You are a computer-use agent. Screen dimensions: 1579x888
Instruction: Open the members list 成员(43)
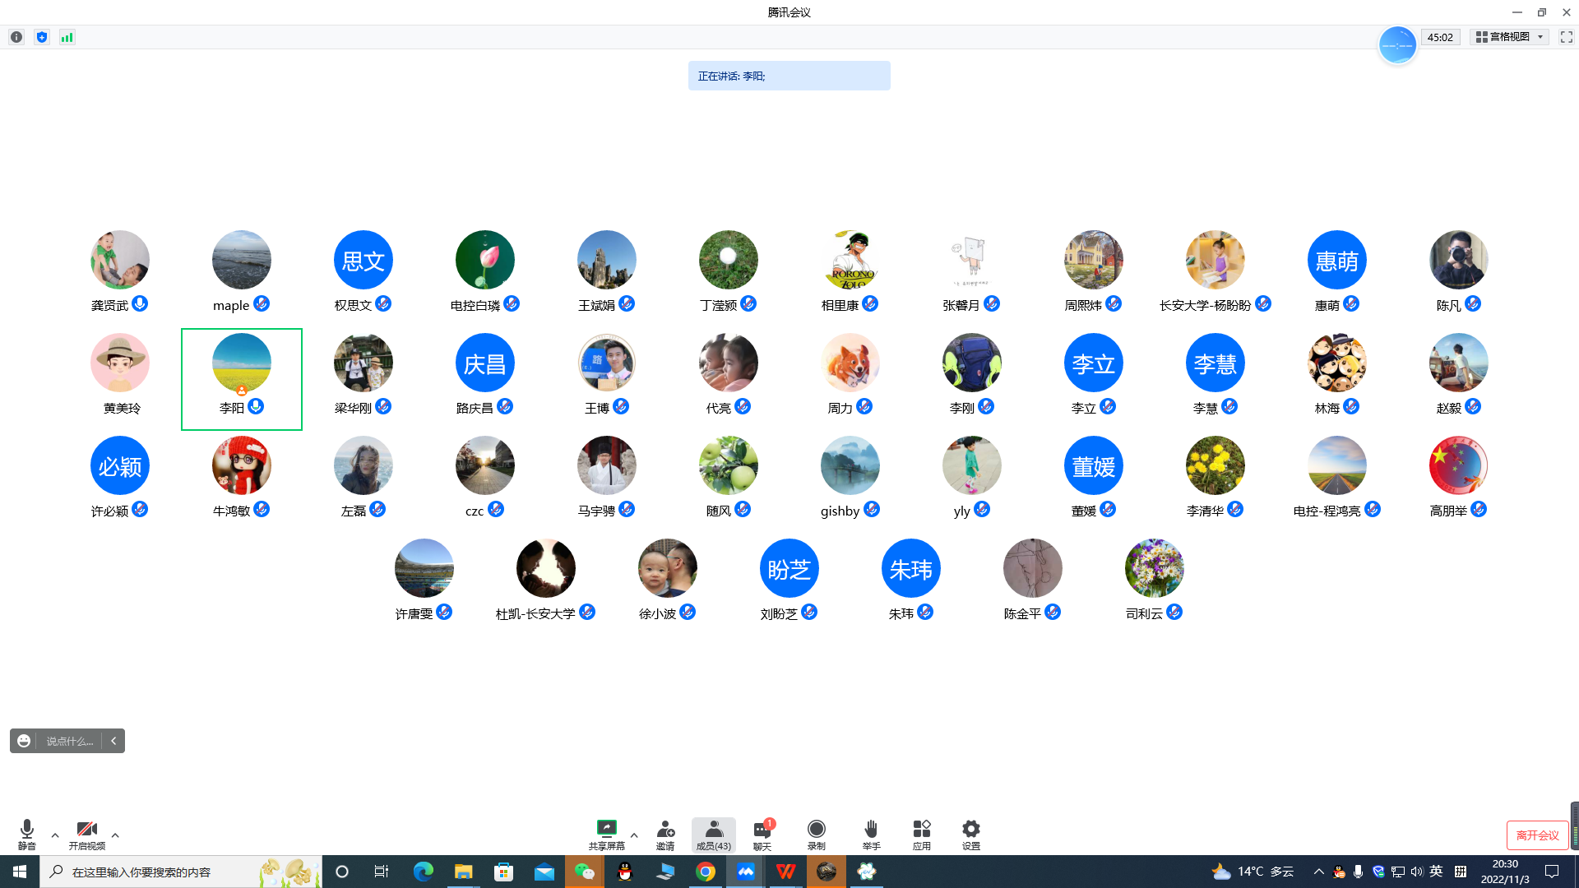tap(714, 835)
